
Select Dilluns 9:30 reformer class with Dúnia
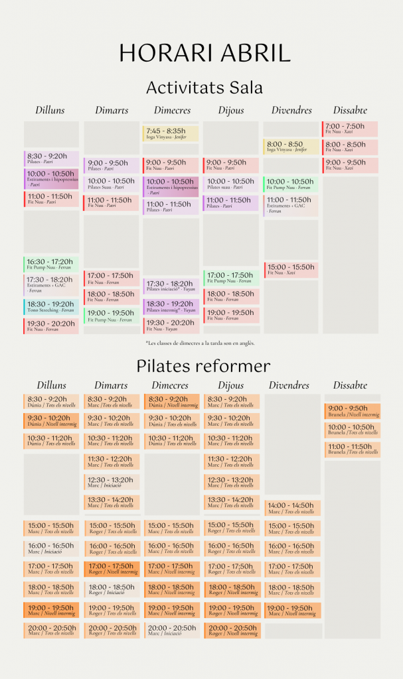(x=51, y=421)
